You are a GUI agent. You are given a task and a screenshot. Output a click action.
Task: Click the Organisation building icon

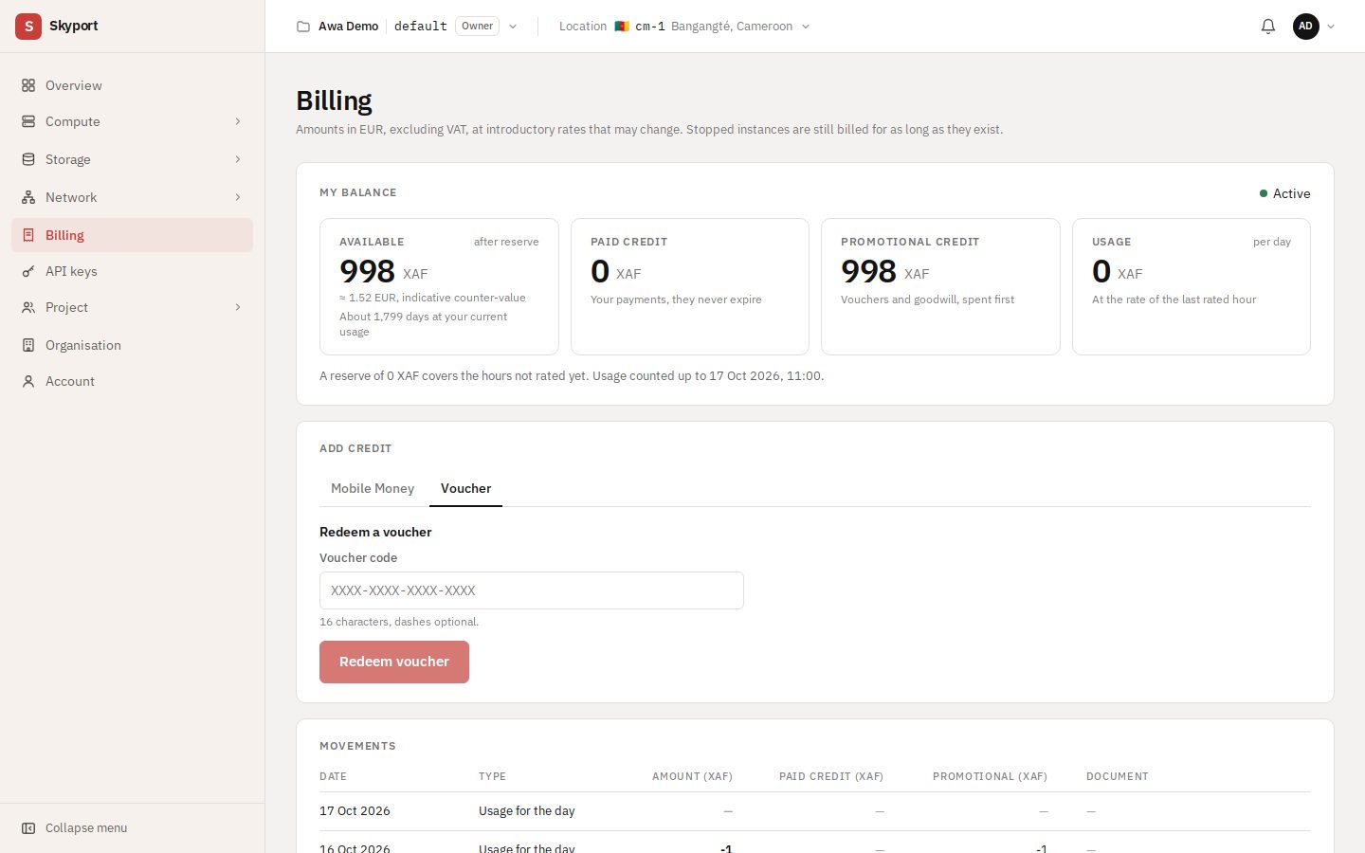click(x=28, y=345)
